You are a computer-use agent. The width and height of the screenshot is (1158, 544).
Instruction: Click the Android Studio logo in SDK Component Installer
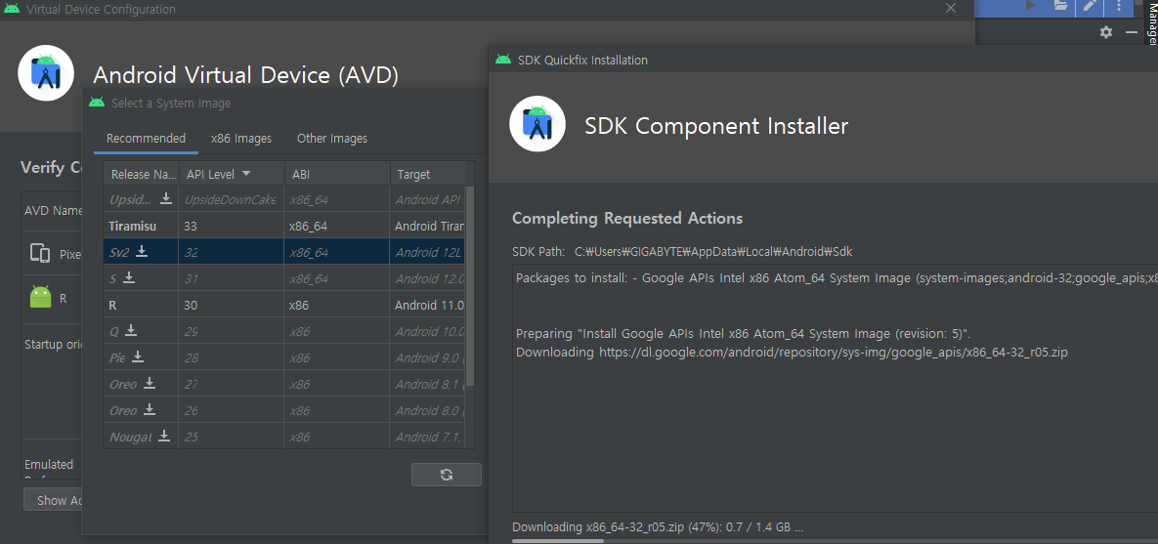(536, 124)
